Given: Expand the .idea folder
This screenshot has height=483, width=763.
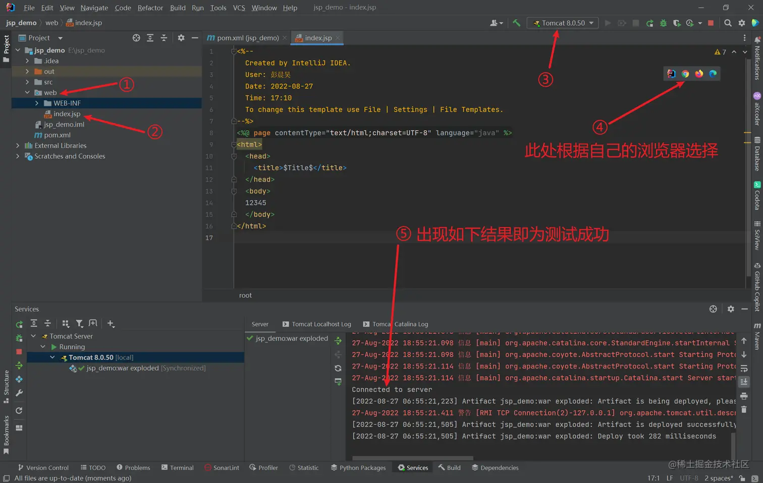Looking at the screenshot, I should click(x=28, y=61).
